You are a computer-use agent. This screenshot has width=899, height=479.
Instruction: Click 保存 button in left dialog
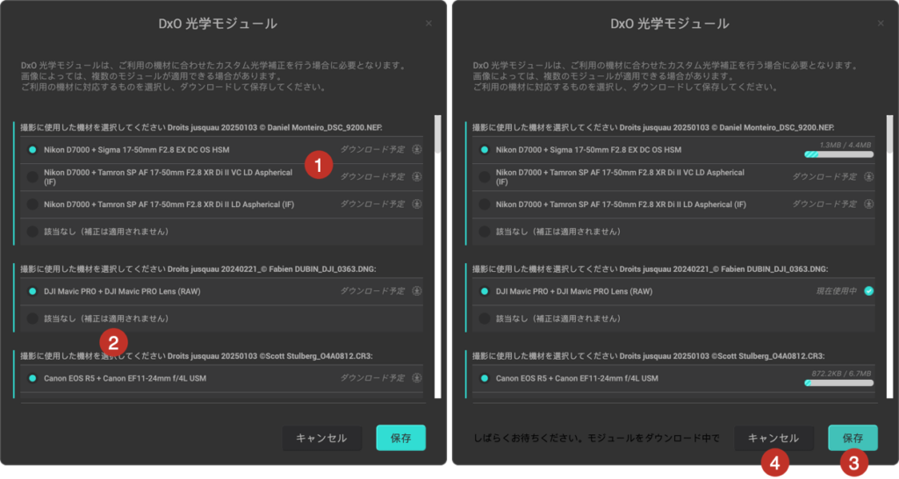(x=400, y=439)
